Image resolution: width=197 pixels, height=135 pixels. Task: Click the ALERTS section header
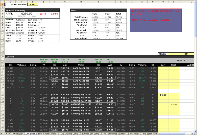(x=181, y=60)
